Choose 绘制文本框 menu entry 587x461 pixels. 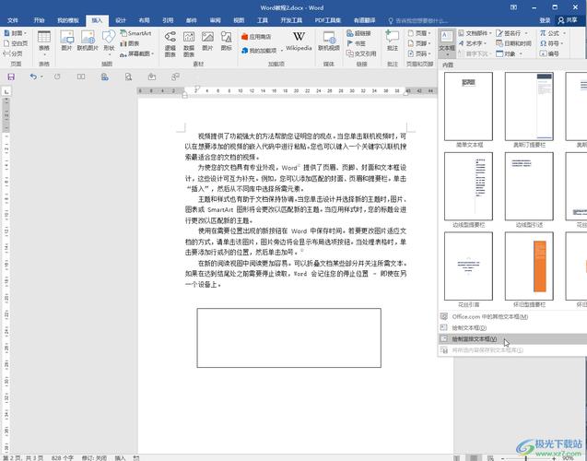[x=464, y=327]
